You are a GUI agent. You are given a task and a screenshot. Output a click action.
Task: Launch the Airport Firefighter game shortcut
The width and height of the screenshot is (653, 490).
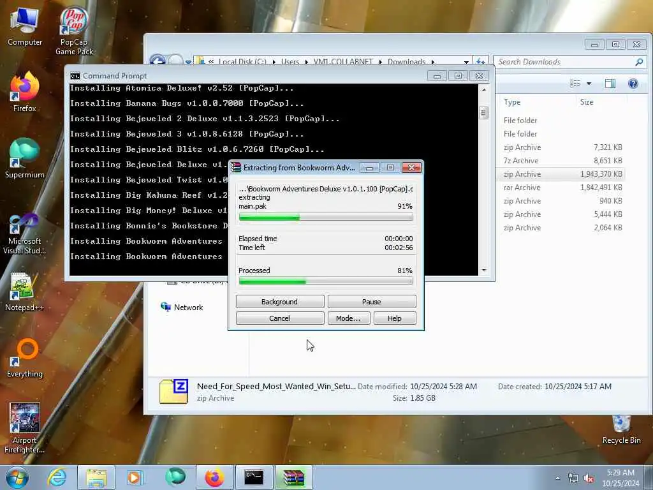point(25,428)
